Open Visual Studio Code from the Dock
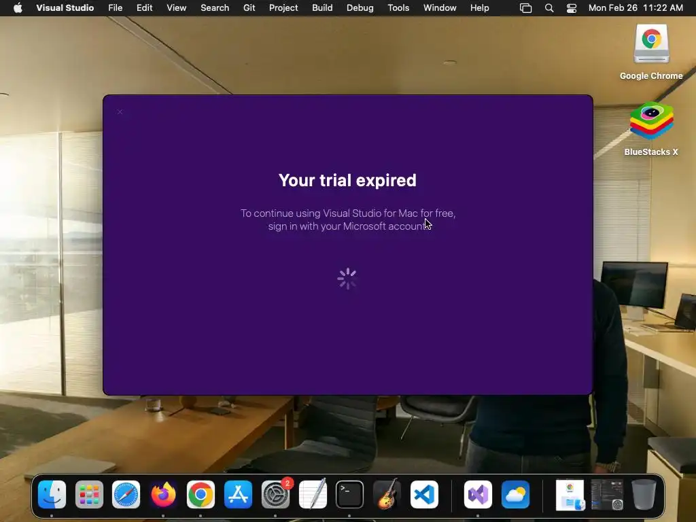 424,494
